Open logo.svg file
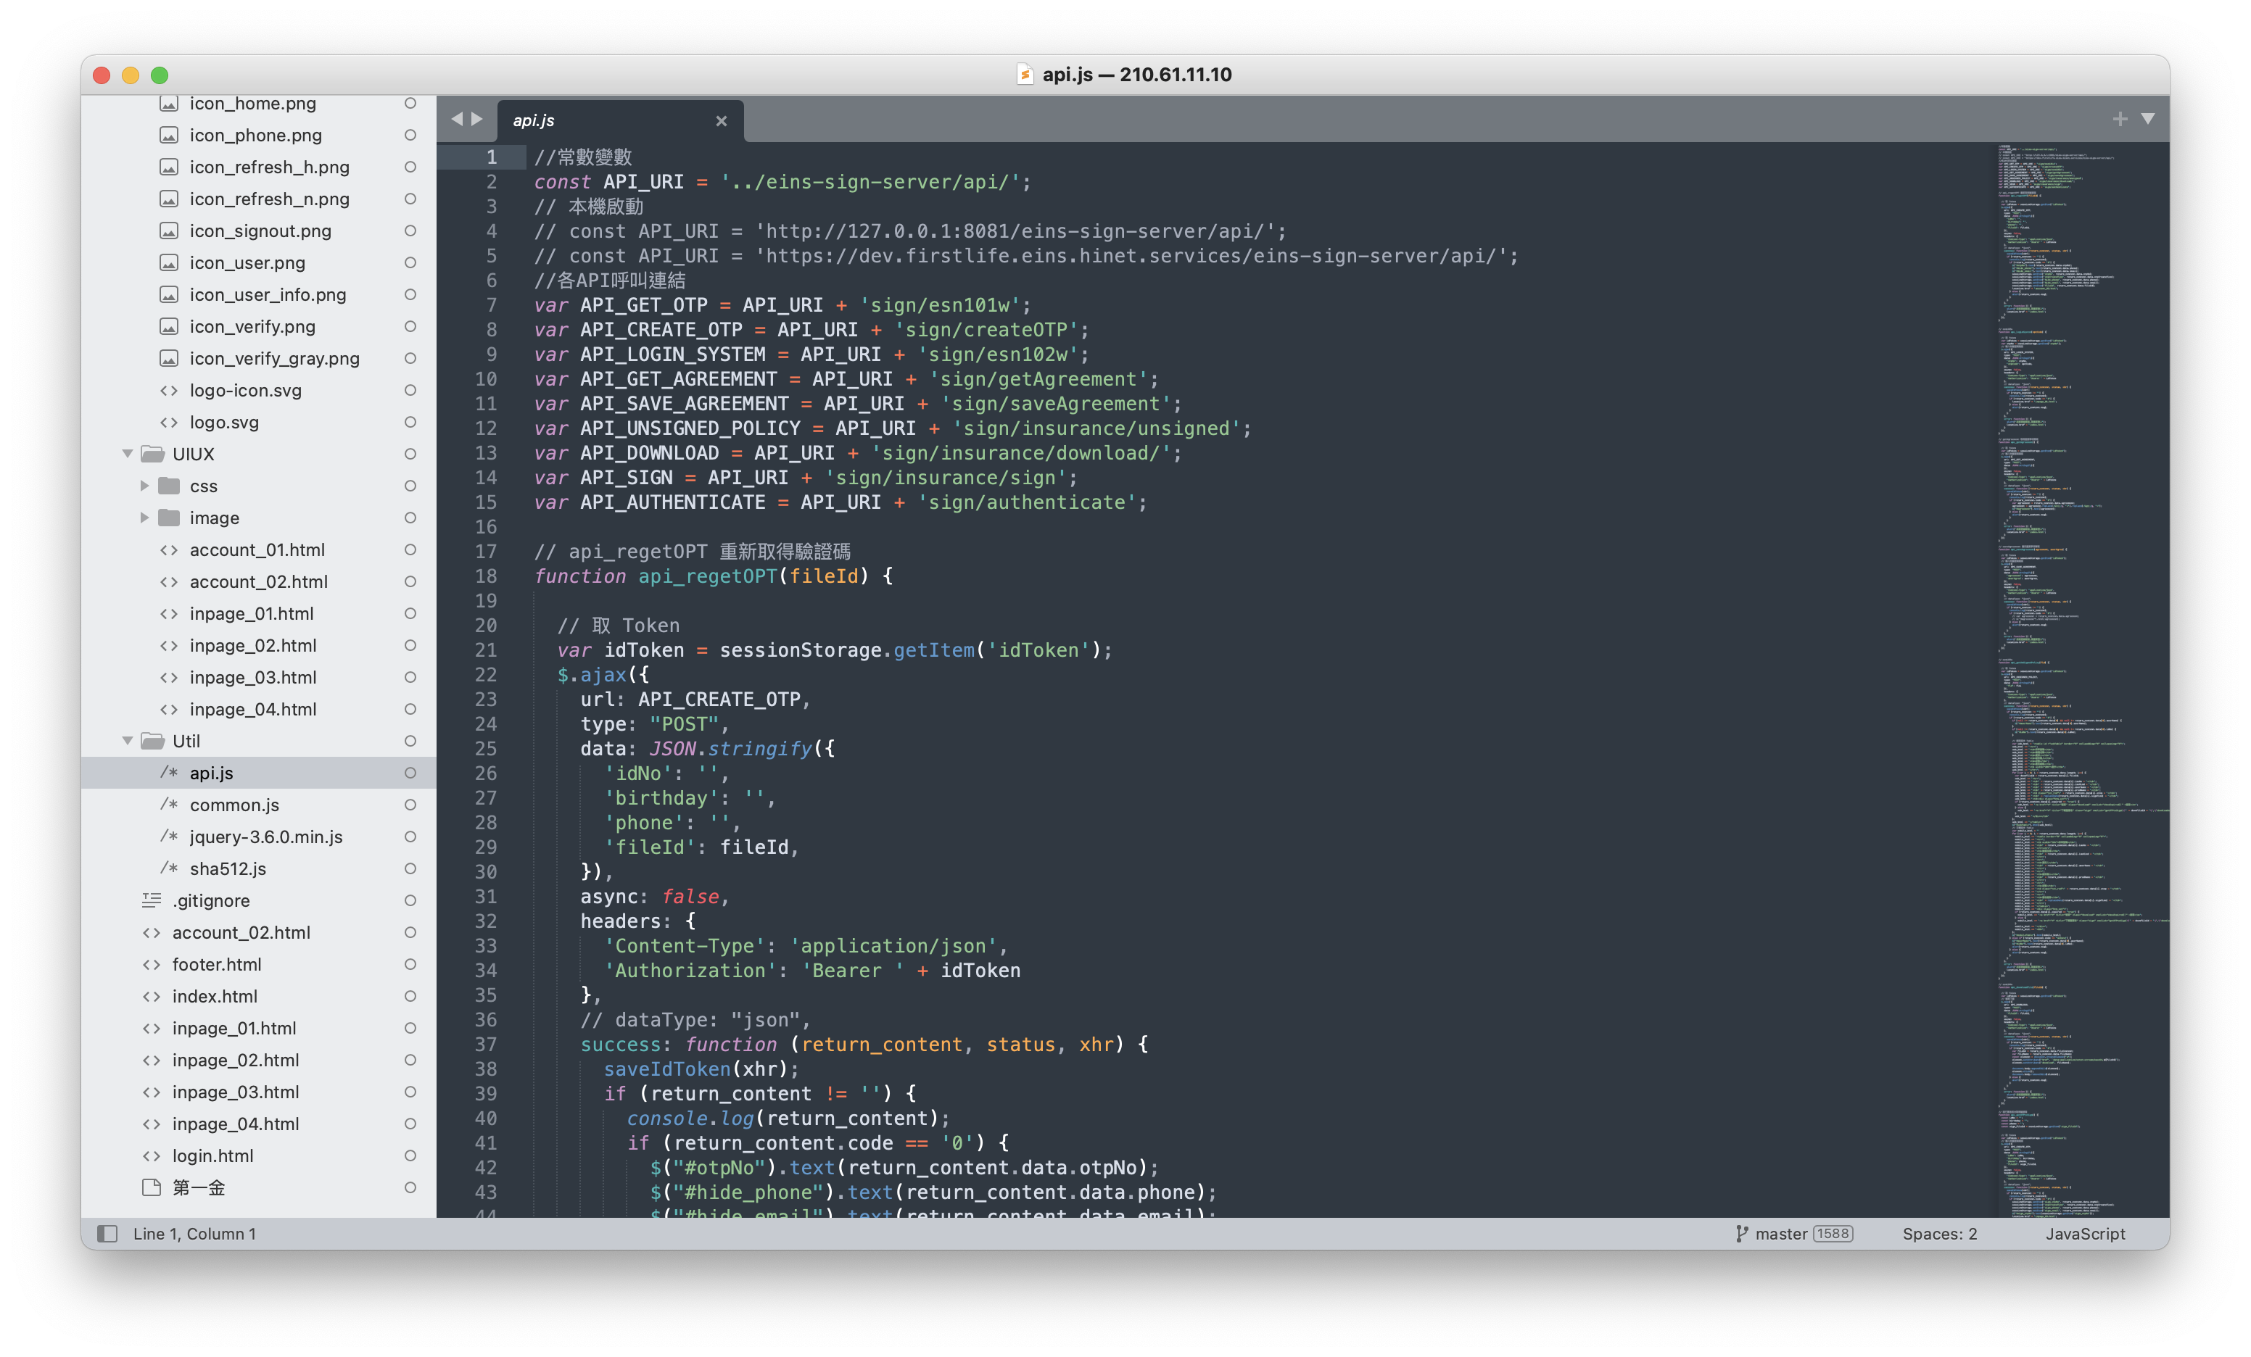 pyautogui.click(x=224, y=423)
